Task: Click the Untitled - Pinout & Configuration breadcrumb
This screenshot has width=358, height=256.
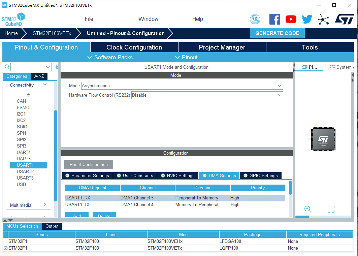Action: [x=126, y=33]
